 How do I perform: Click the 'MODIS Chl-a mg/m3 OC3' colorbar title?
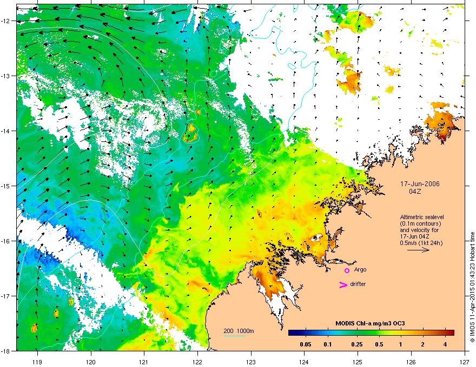point(370,323)
